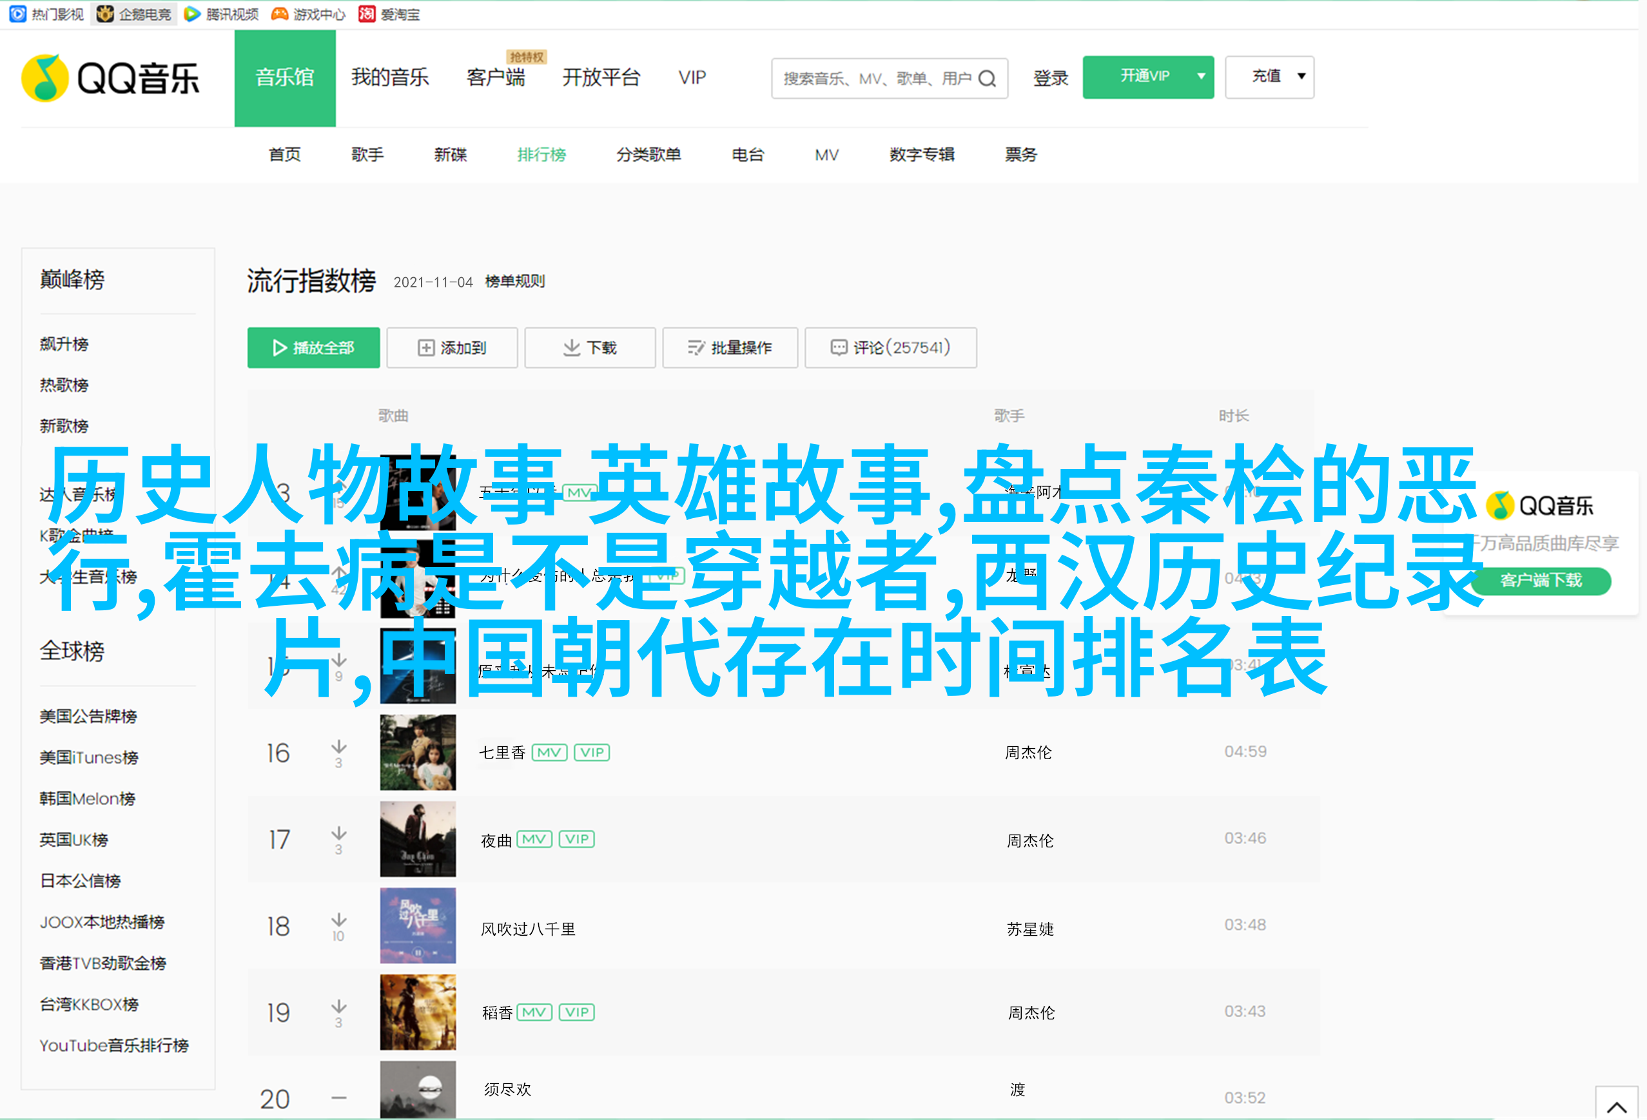Viewport: 1647px width, 1120px height.
Task: Open 热歌榜 in sidebar
Action: pyautogui.click(x=64, y=385)
